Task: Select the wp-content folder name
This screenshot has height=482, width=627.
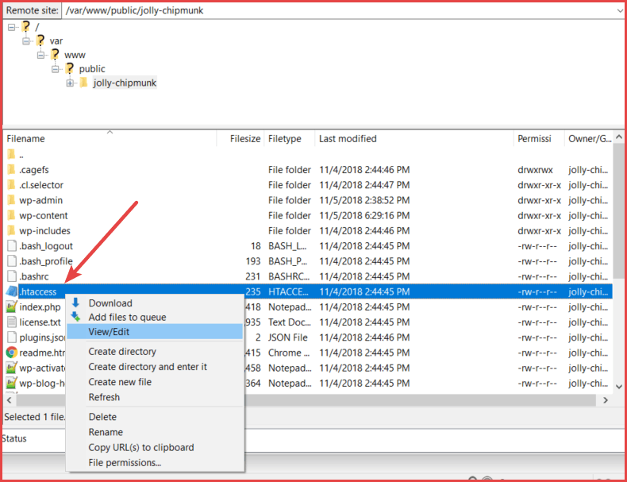Action: (44, 216)
